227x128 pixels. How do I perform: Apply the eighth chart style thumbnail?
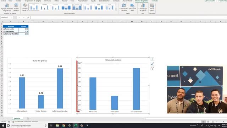click(x=110, y=7)
